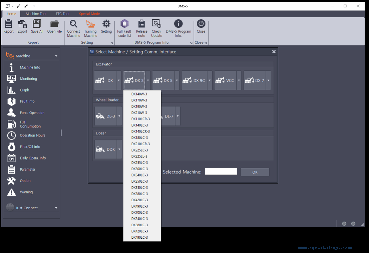Expand the VCC model dropdown arrow
The width and height of the screenshot is (369, 253).
tap(239, 80)
